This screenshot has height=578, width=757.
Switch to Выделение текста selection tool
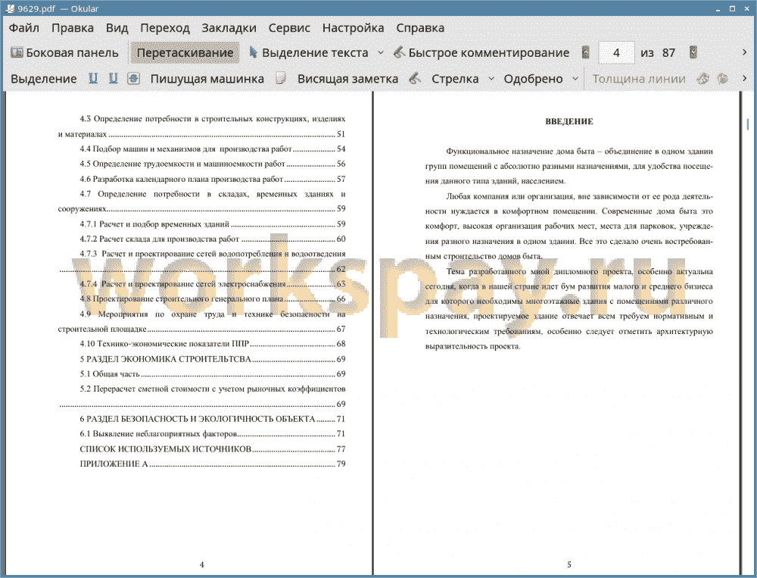[x=309, y=53]
